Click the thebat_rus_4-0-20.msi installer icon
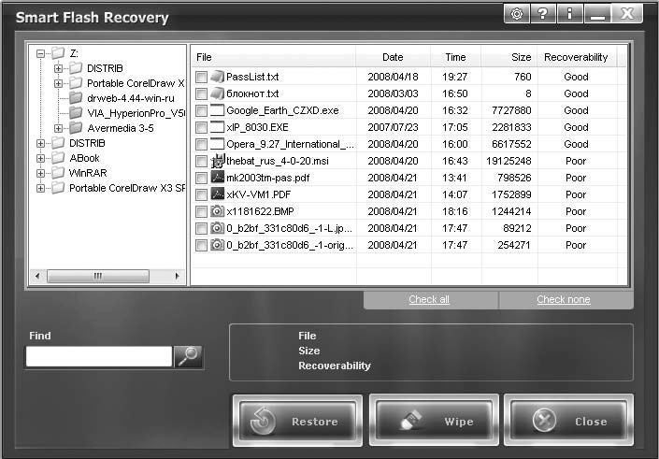659x459 pixels. (218, 161)
